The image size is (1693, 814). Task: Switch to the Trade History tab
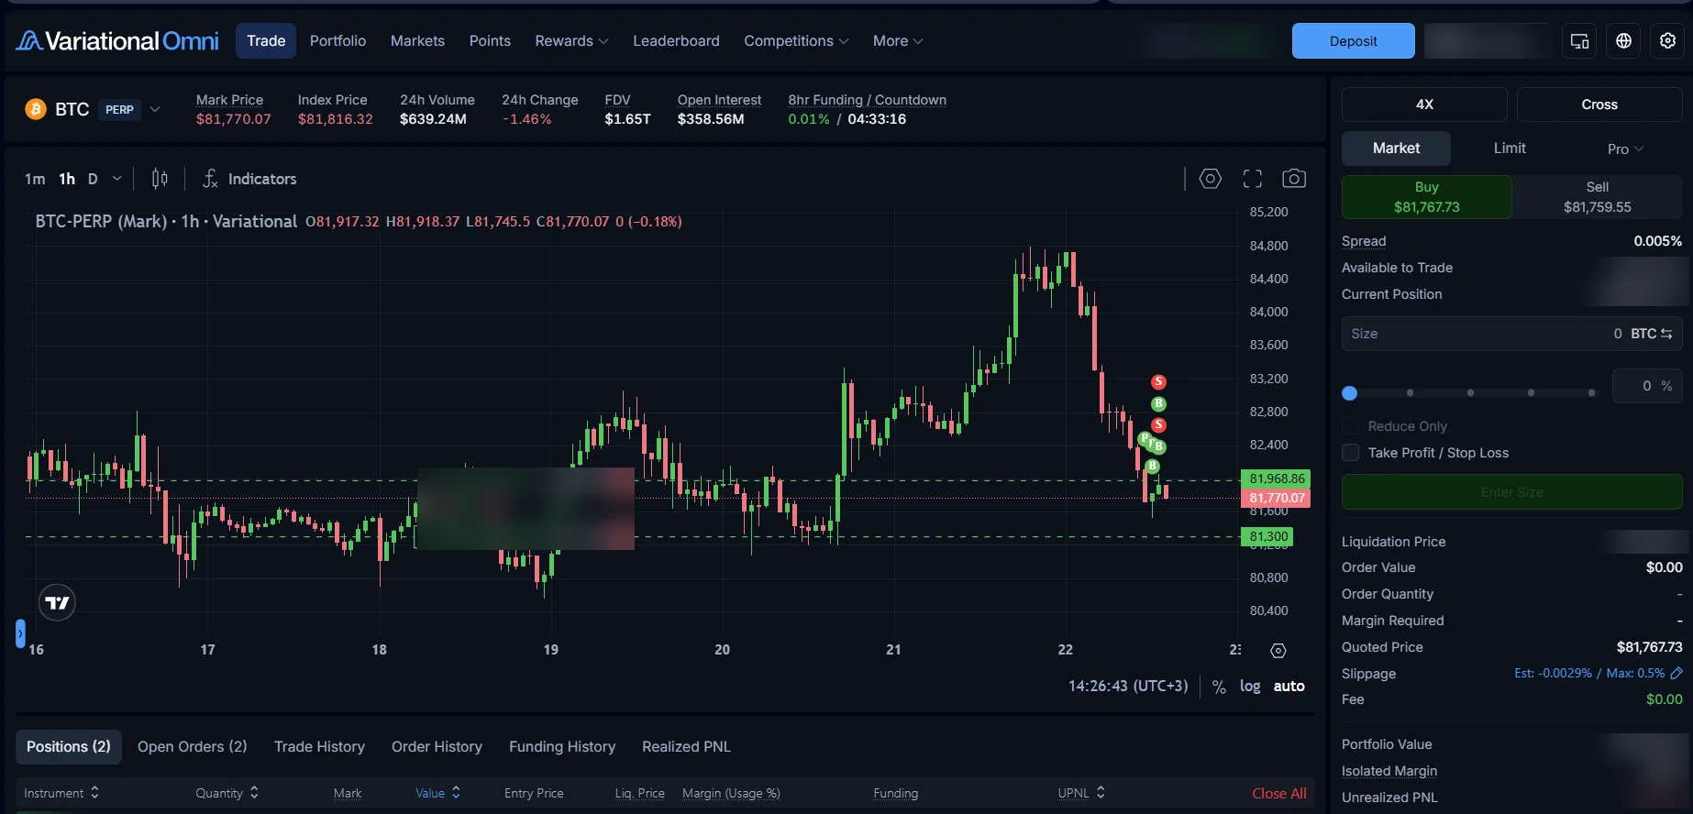(x=319, y=747)
